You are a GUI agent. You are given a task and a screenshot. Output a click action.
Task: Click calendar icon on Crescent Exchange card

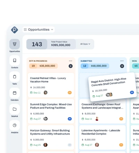pyautogui.click(x=83, y=119)
